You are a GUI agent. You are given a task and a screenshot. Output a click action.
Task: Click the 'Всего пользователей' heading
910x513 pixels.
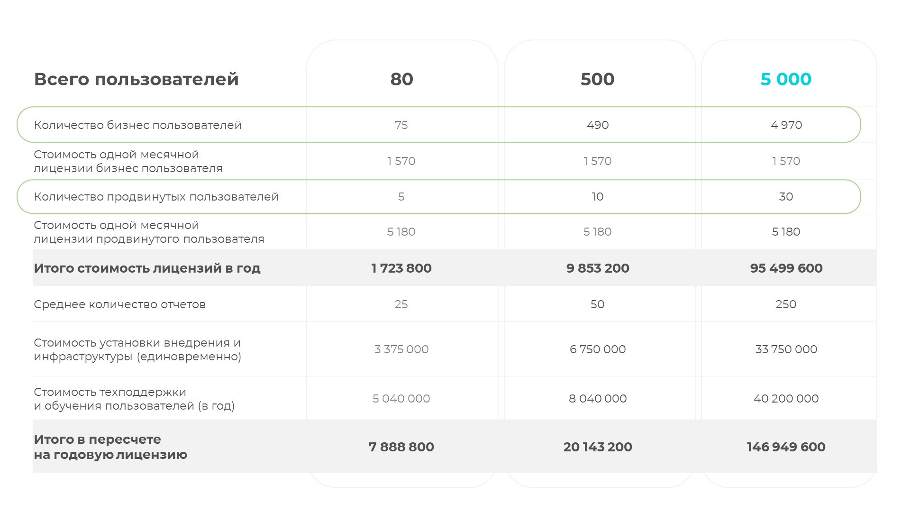[136, 79]
